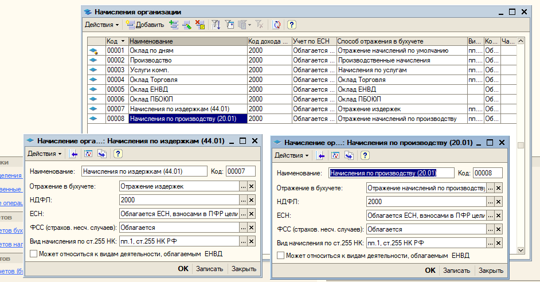Click add-by-copy icon with green plus
The image size is (540, 282).
[x=174, y=25]
